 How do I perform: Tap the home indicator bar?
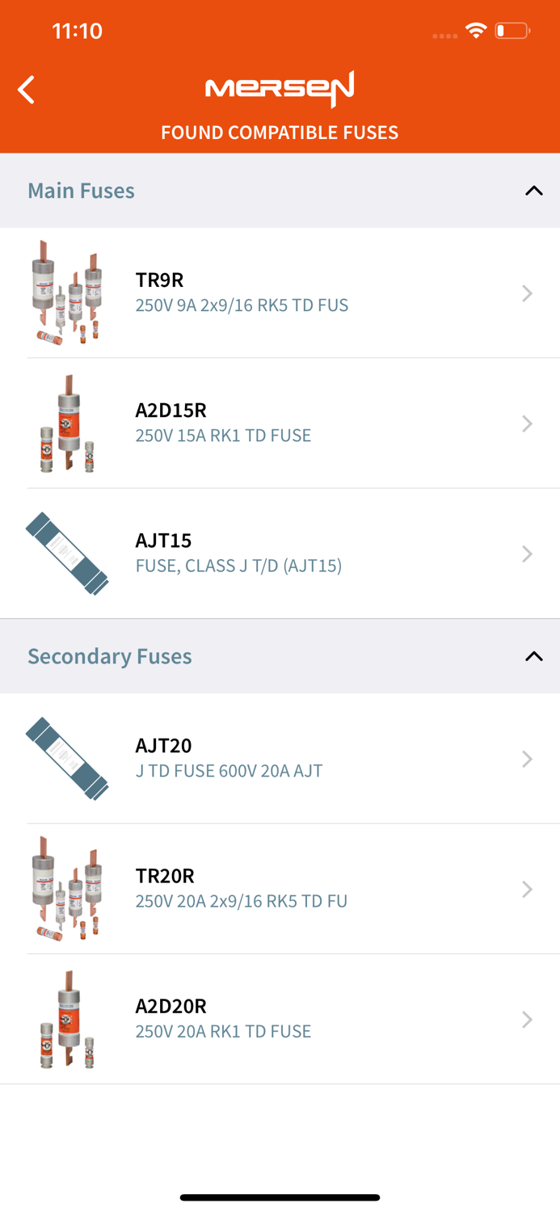280,1197
